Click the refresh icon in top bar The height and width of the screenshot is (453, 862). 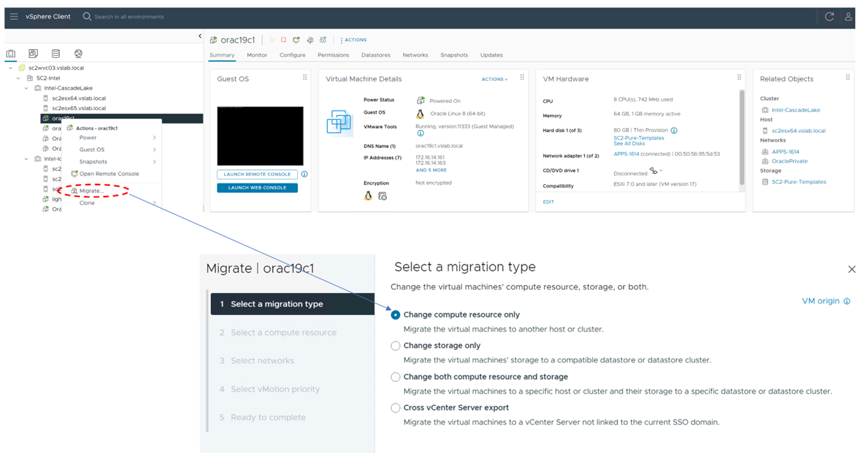tap(829, 17)
